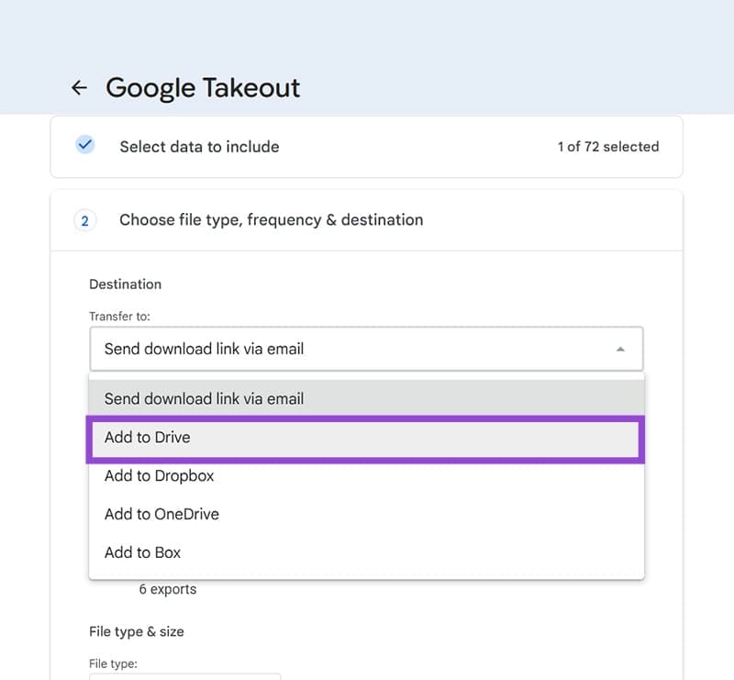734x680 pixels.
Task: Click the 'File type & size' heading
Action: 137,631
